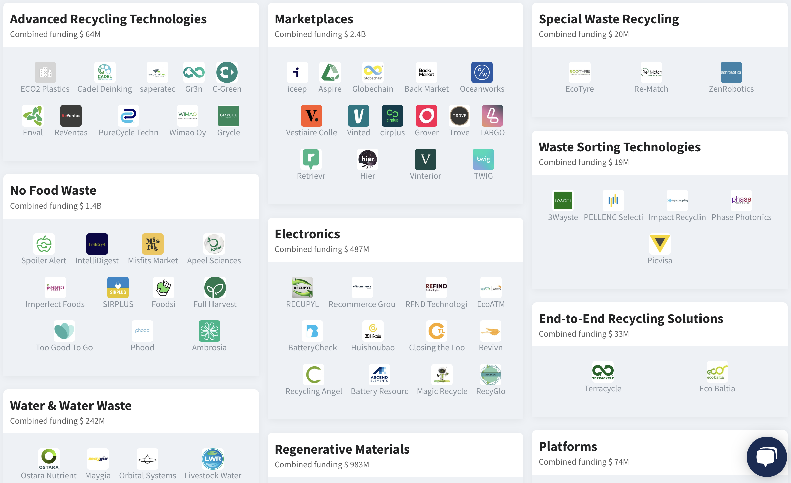Image resolution: width=791 pixels, height=483 pixels.
Task: Open the SIRPLUS logo icon
Action: 118,288
